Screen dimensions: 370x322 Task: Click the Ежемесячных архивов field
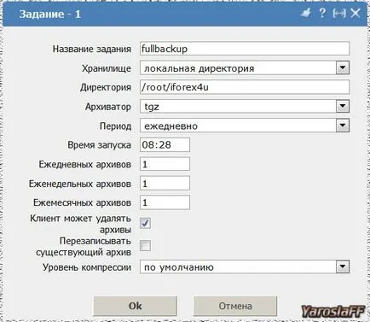click(x=165, y=202)
